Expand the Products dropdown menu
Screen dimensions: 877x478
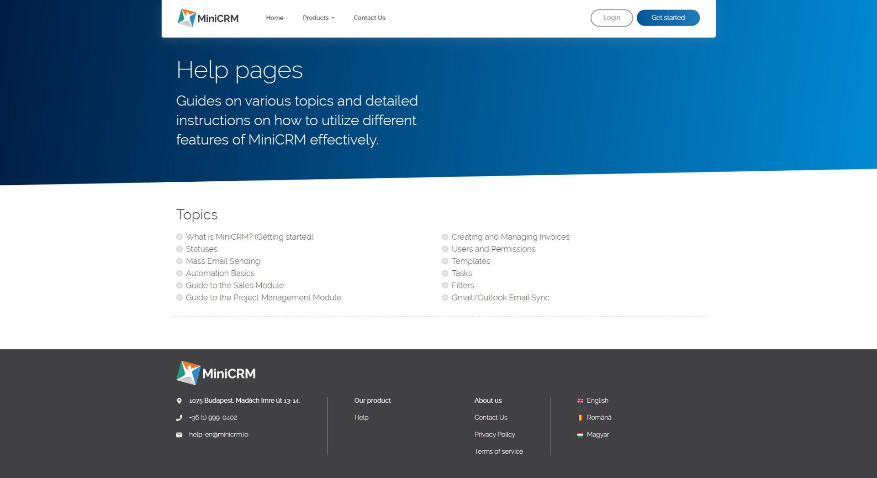coord(318,18)
